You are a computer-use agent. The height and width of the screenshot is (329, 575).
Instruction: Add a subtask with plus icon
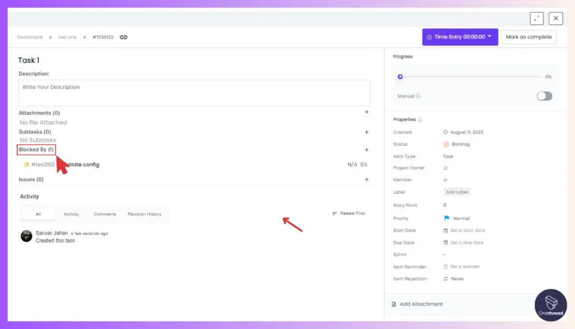pos(367,132)
